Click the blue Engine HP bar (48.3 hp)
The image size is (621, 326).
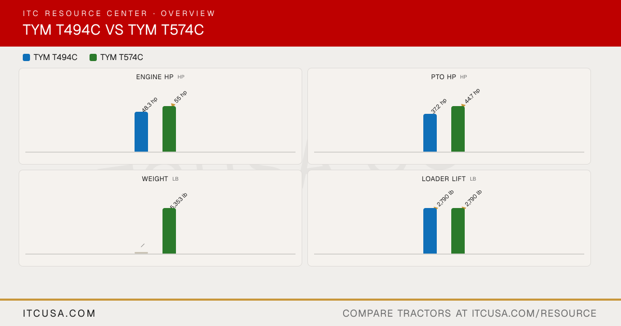pyautogui.click(x=141, y=132)
